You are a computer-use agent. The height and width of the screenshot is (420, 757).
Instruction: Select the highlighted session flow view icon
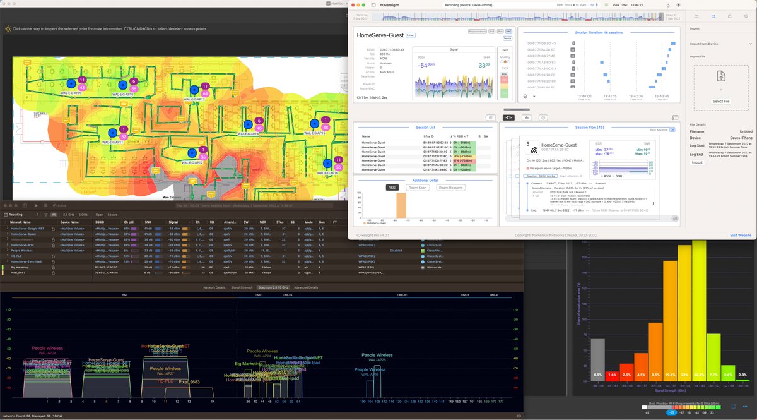508,117
